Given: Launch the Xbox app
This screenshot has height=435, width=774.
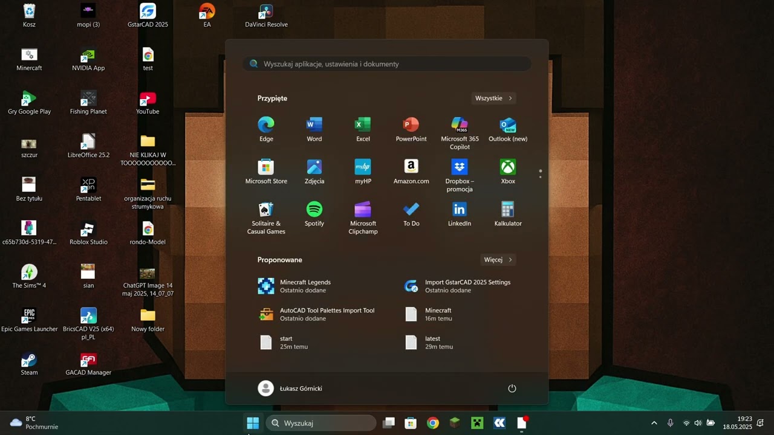Looking at the screenshot, I should [x=508, y=172].
